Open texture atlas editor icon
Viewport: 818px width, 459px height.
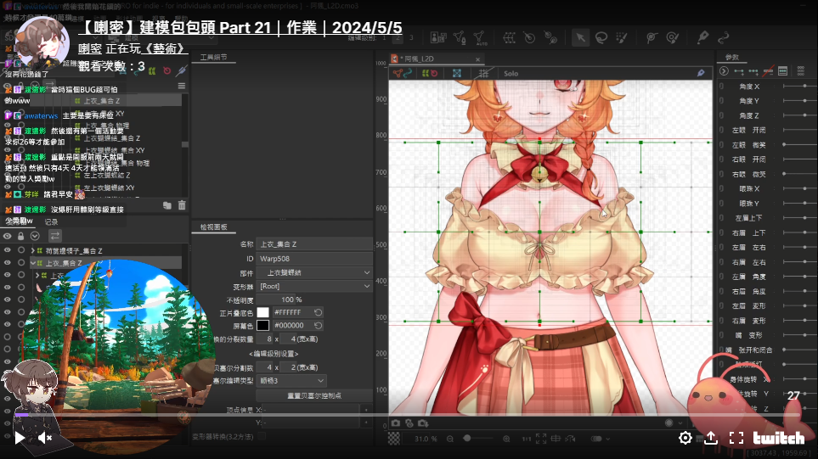[x=438, y=37]
